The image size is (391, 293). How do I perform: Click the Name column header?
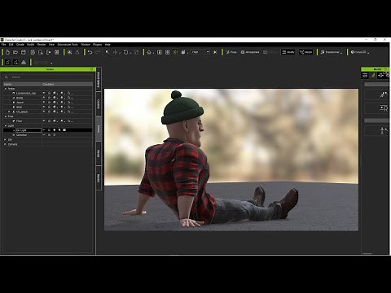click(22, 85)
